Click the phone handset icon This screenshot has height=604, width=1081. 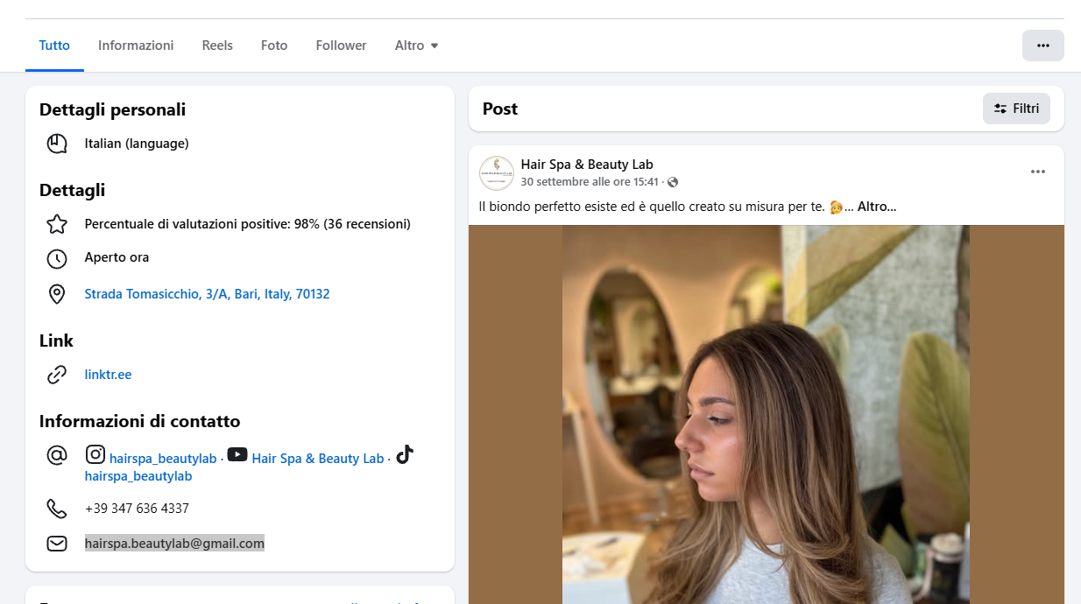click(x=57, y=509)
